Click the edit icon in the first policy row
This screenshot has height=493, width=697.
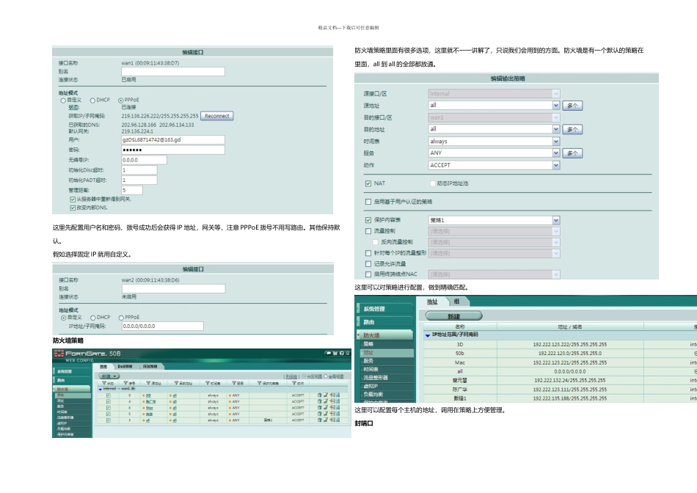click(x=324, y=395)
